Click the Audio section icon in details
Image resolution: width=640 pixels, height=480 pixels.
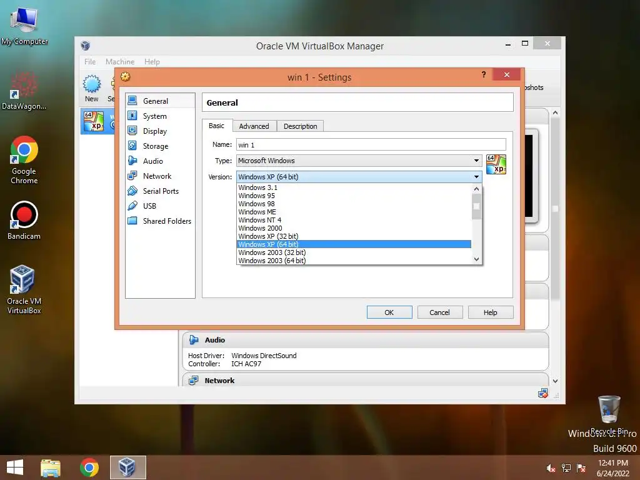[194, 340]
